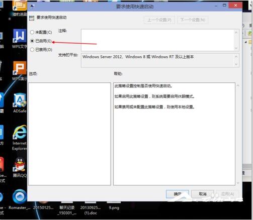Click the supported platform scroll up arrow

point(236,57)
